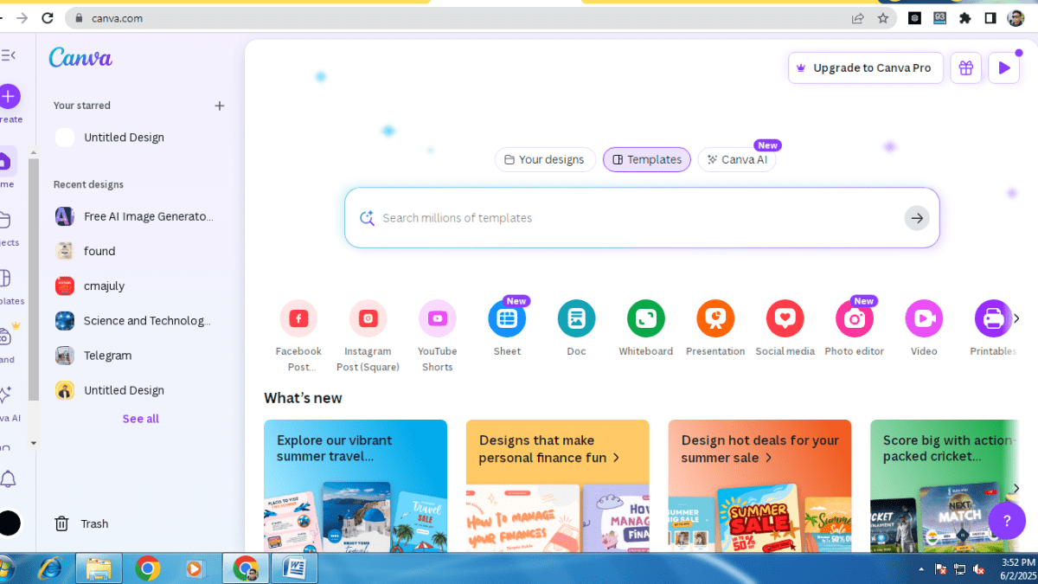Click Upgrade to Canva Pro button
Image resolution: width=1038 pixels, height=584 pixels.
coord(866,67)
